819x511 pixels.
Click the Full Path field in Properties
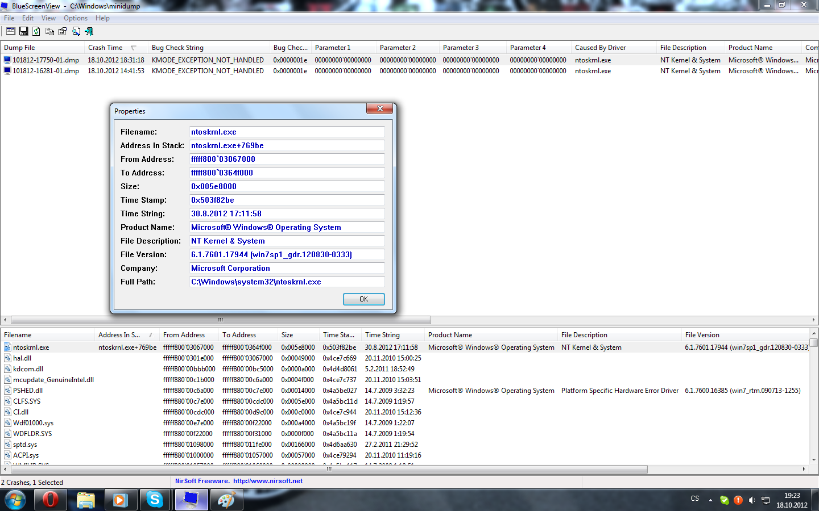click(x=287, y=282)
